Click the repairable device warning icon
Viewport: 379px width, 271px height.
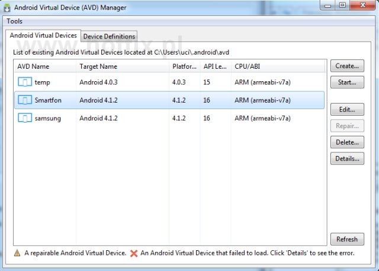point(17,253)
